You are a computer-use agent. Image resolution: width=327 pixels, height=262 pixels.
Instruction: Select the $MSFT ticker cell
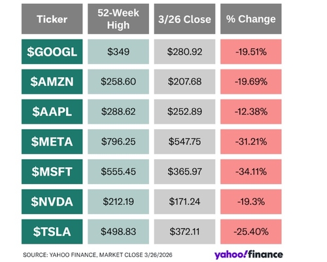[52, 172]
